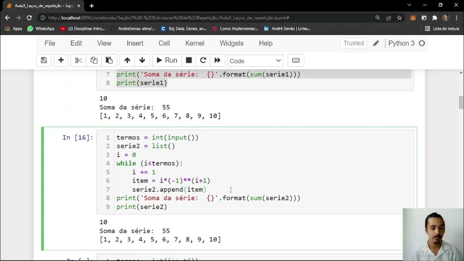Open Lista de leitura reading list
Viewport: 464px width, 261px height.
coord(442,28)
